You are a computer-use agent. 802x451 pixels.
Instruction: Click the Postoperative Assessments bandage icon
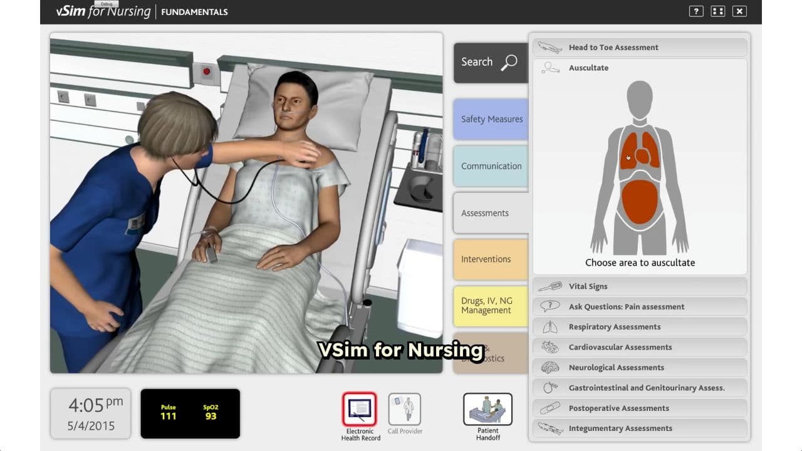pos(549,408)
